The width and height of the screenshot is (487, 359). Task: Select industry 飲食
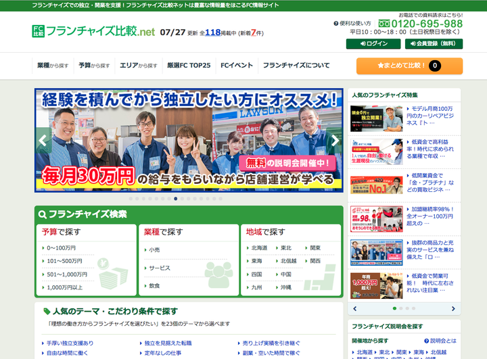154,286
